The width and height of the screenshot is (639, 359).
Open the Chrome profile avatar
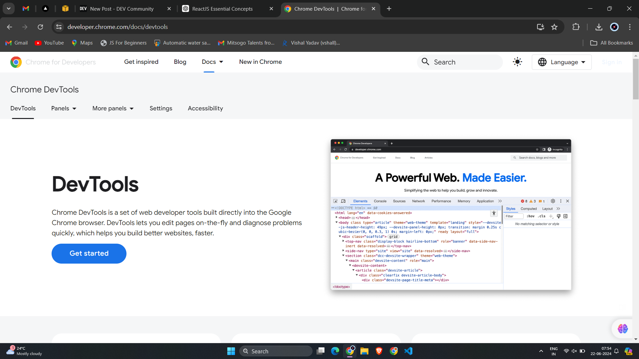[614, 27]
